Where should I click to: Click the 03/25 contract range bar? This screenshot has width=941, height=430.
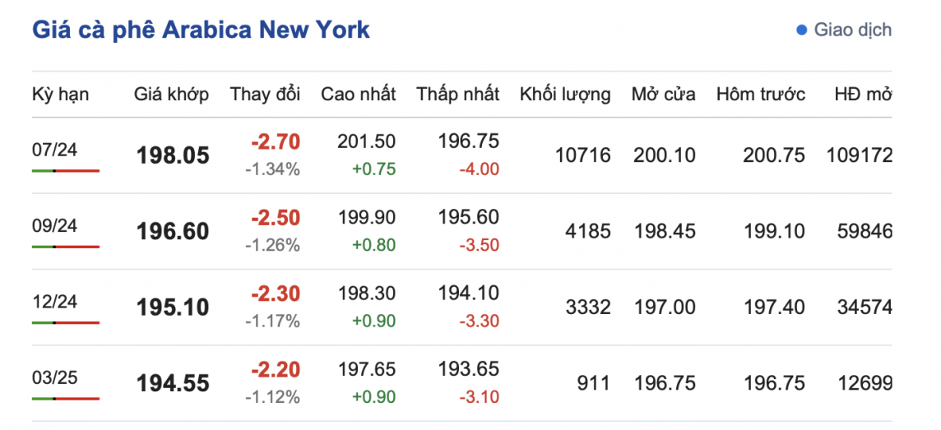pos(66,398)
